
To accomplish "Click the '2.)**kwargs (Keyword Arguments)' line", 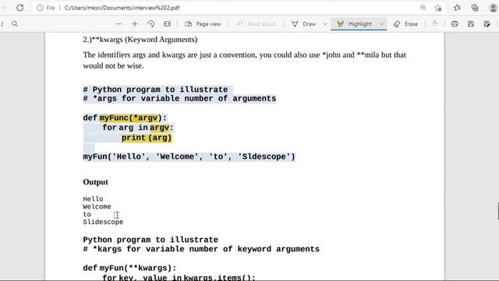I will point(140,40).
